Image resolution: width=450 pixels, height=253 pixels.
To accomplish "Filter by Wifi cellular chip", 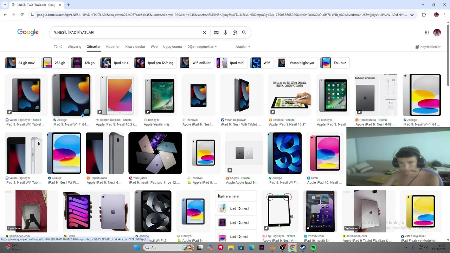I will (197, 63).
